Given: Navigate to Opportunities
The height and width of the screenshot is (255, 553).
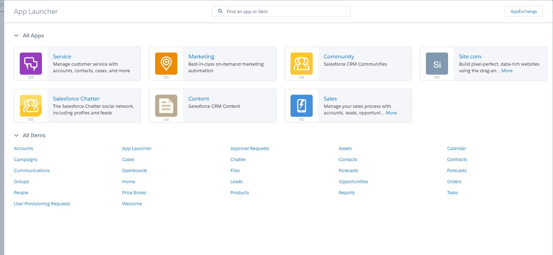Looking at the screenshot, I should coord(353,182).
